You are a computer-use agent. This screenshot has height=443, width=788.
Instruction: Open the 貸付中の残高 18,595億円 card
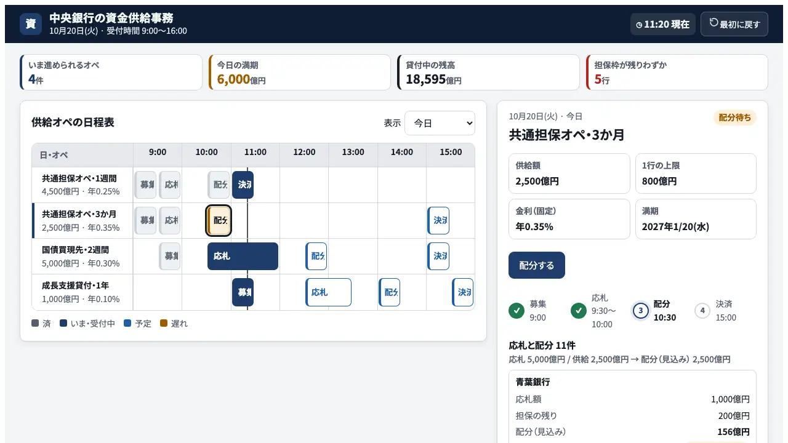[488, 73]
